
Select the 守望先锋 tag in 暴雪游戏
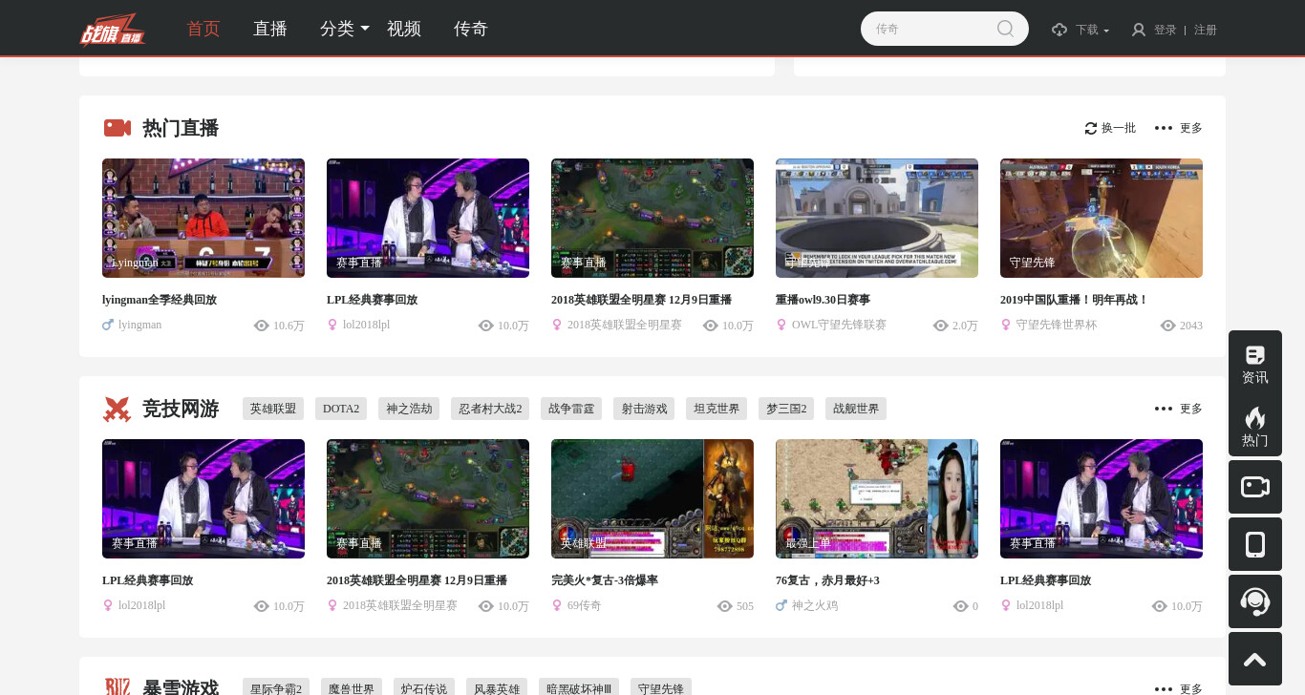[661, 687]
